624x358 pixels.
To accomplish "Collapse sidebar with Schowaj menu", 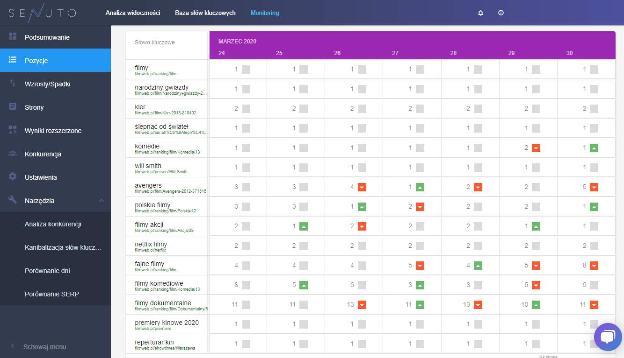I will point(44,347).
